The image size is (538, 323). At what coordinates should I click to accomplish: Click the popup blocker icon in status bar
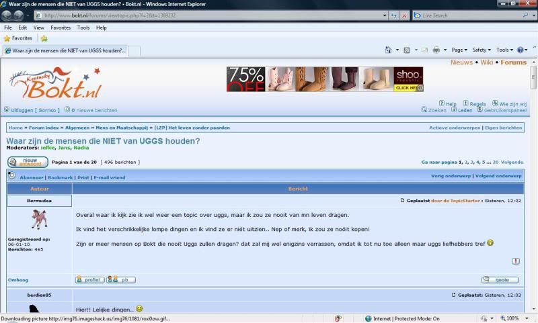[338, 318]
